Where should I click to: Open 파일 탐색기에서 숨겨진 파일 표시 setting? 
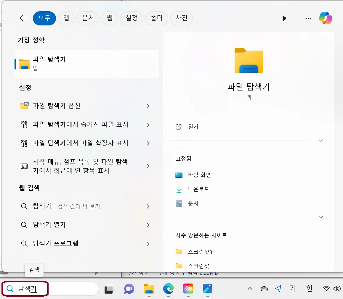click(x=80, y=125)
